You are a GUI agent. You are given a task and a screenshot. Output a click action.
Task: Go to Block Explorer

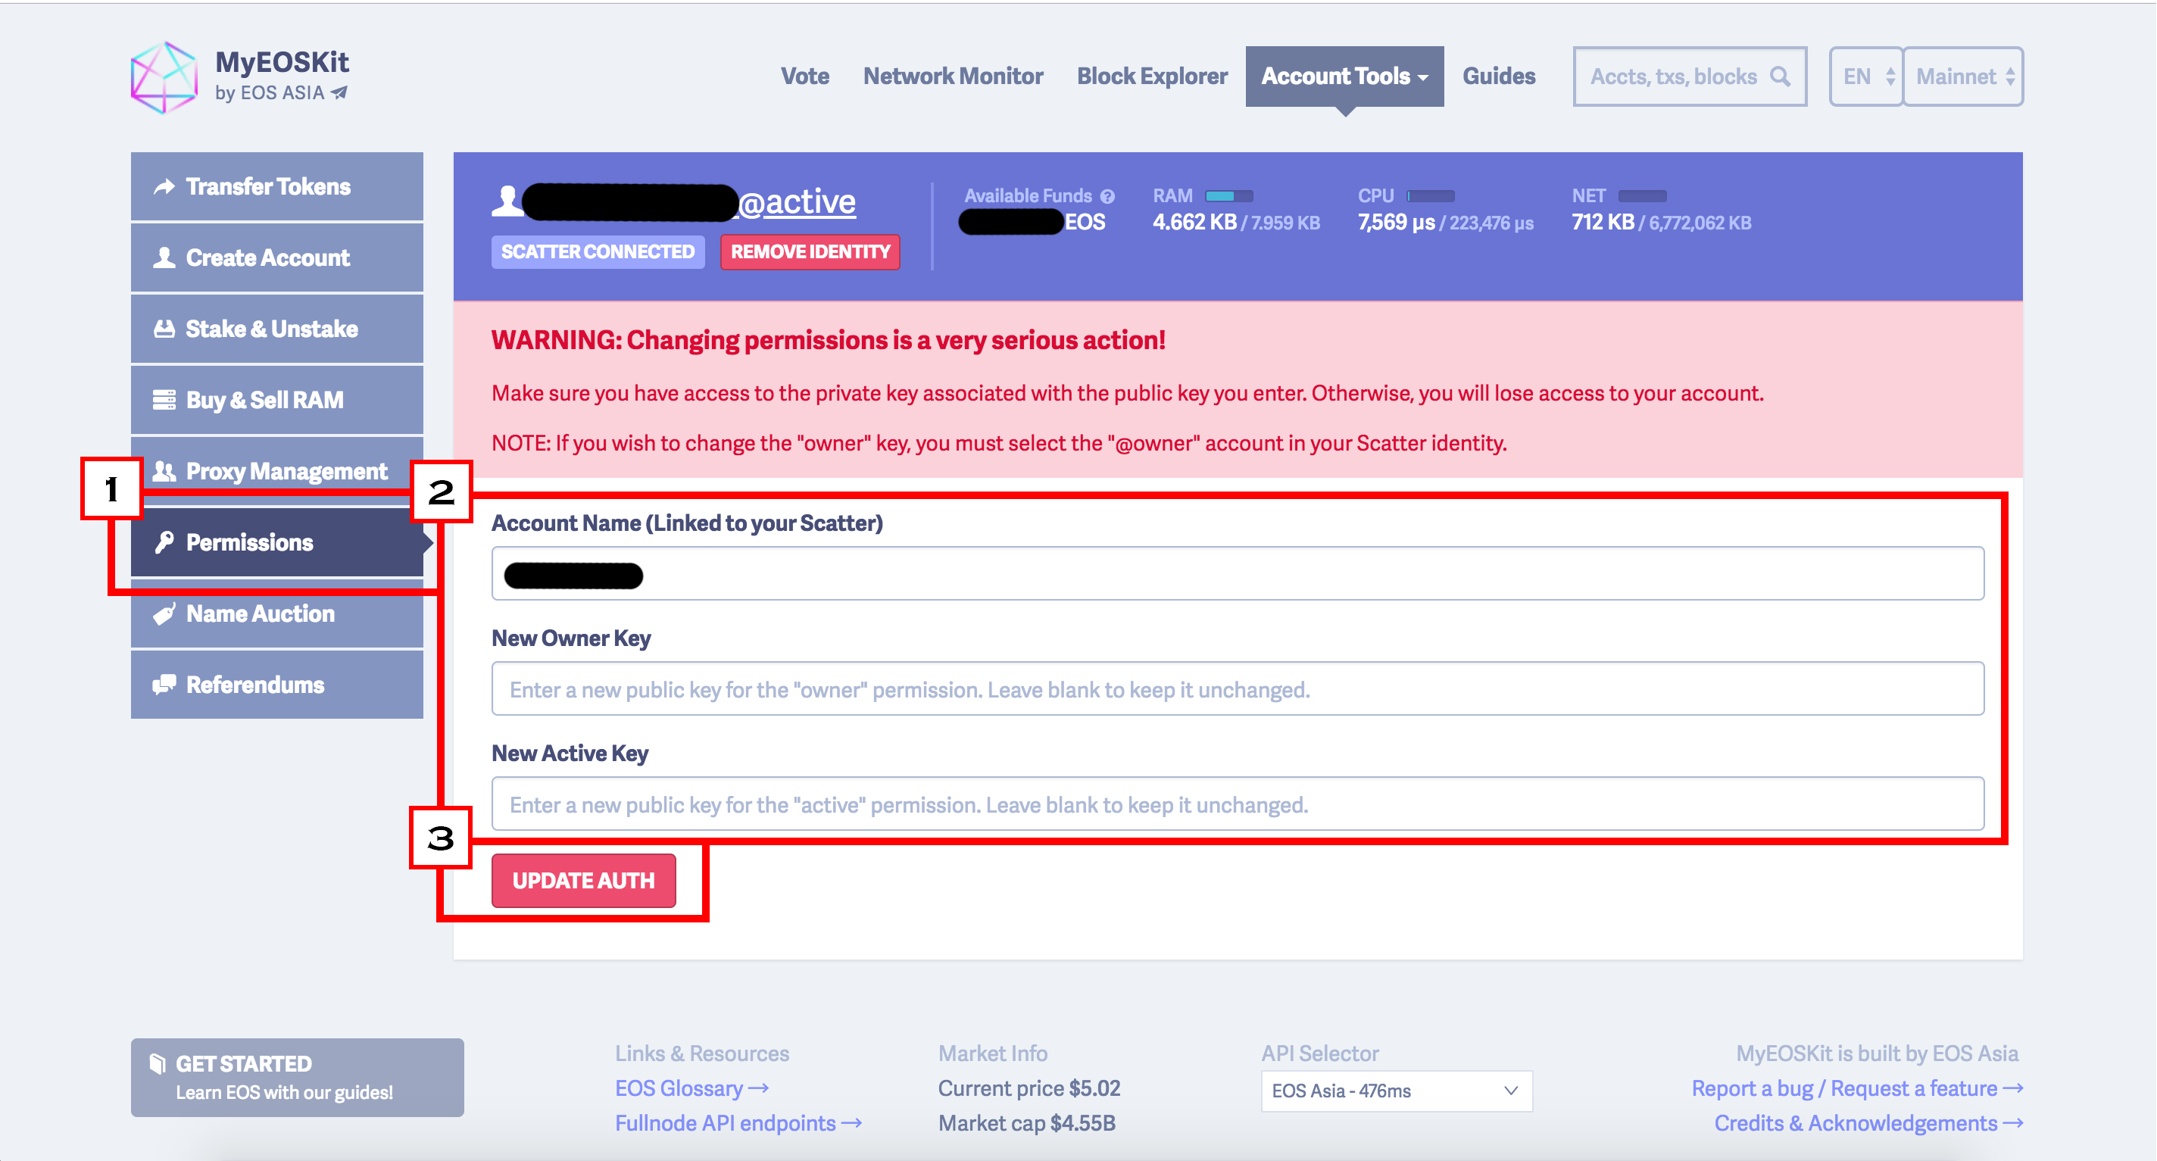point(1152,76)
